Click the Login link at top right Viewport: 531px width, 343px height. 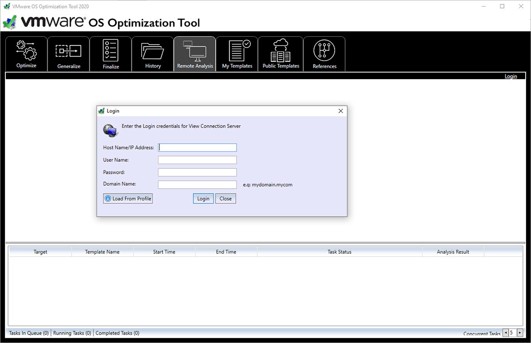pyautogui.click(x=511, y=76)
